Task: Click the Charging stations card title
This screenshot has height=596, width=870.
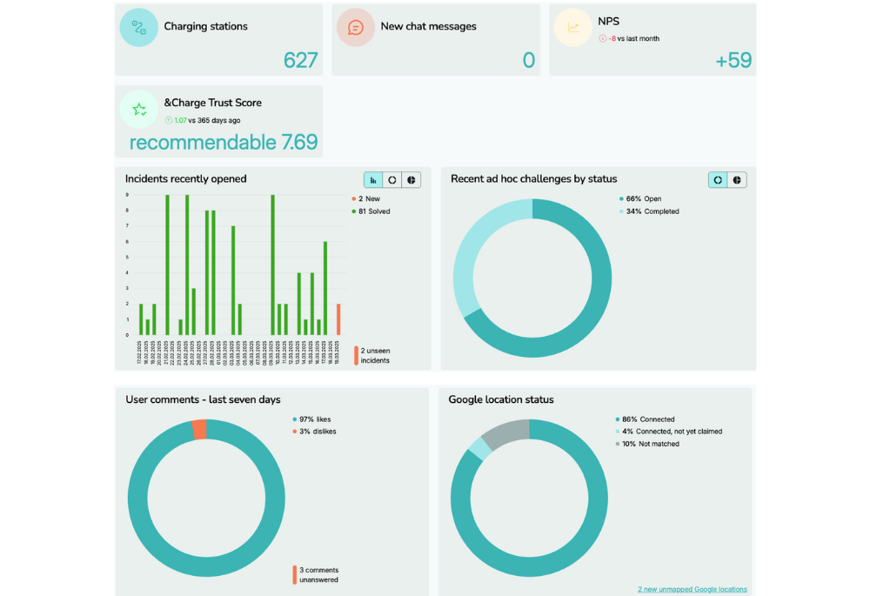Action: [x=206, y=26]
